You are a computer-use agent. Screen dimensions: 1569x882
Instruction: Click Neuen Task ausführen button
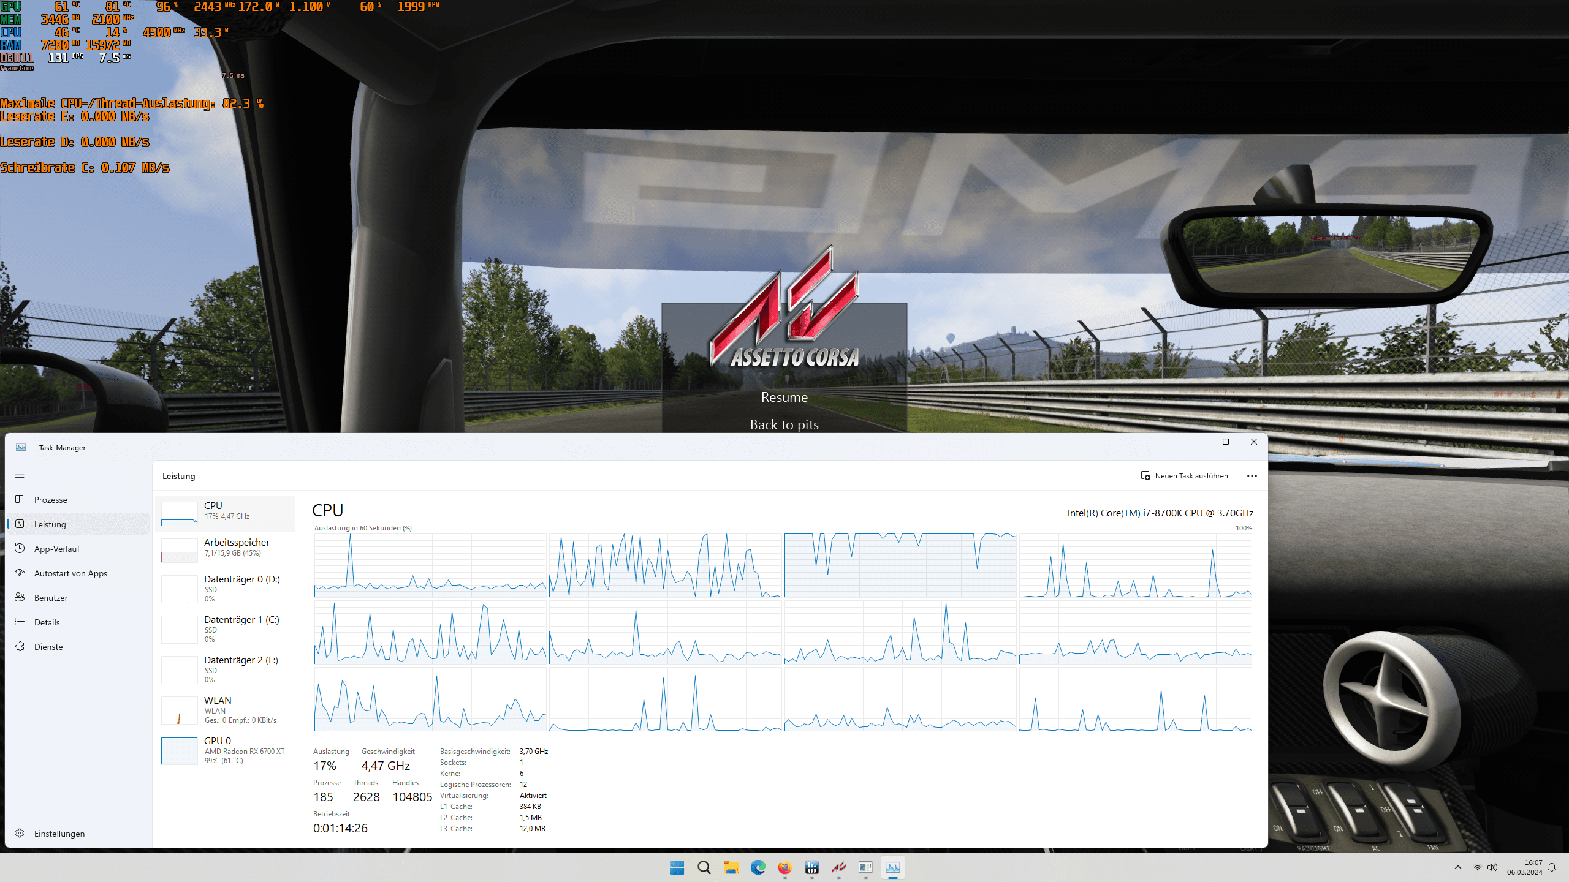[1184, 475]
